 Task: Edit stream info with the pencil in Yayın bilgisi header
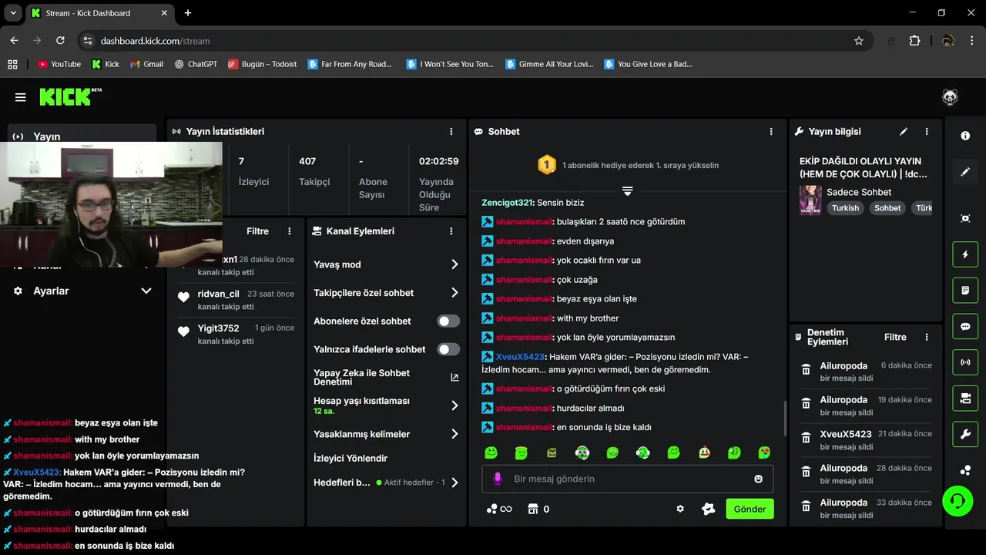point(904,132)
